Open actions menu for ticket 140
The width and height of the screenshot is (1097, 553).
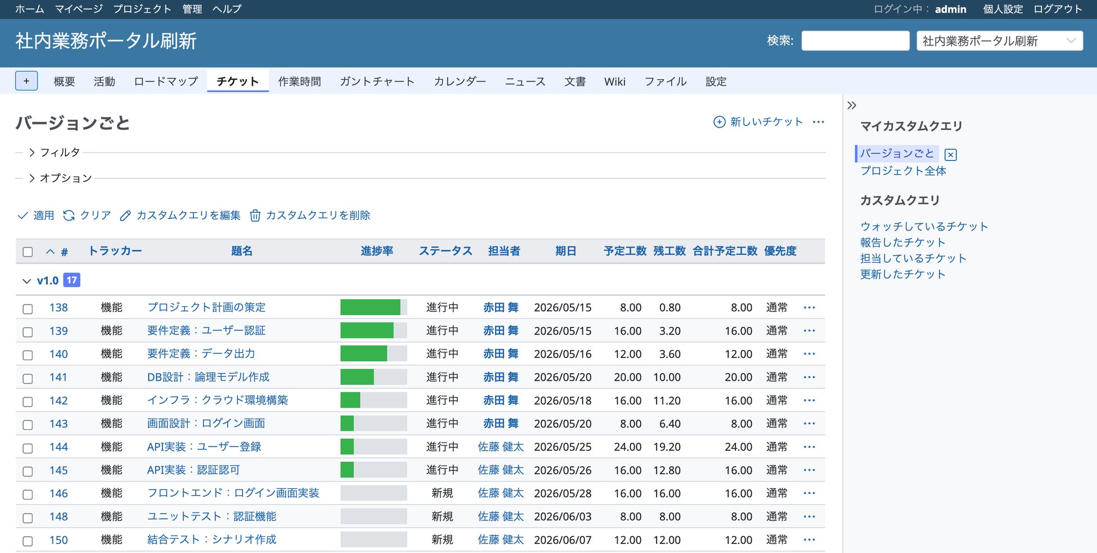(810, 354)
